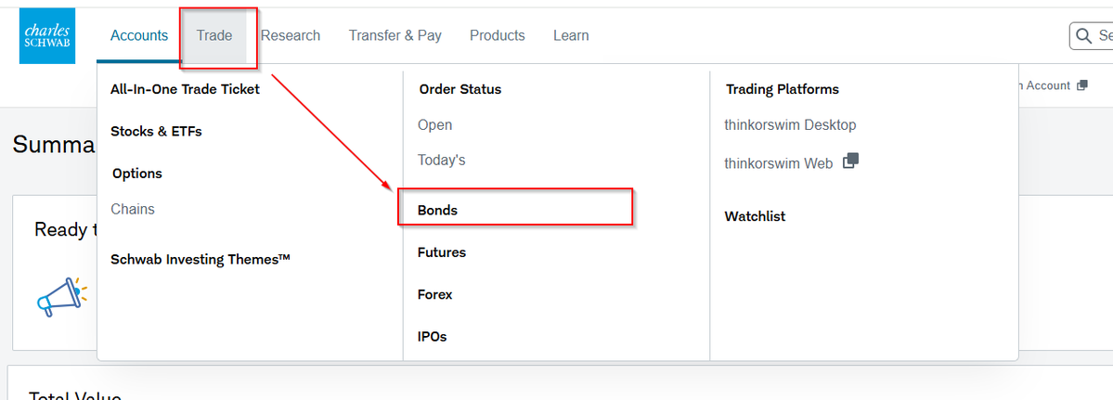
Task: Open the Trade menu
Action: 214,35
